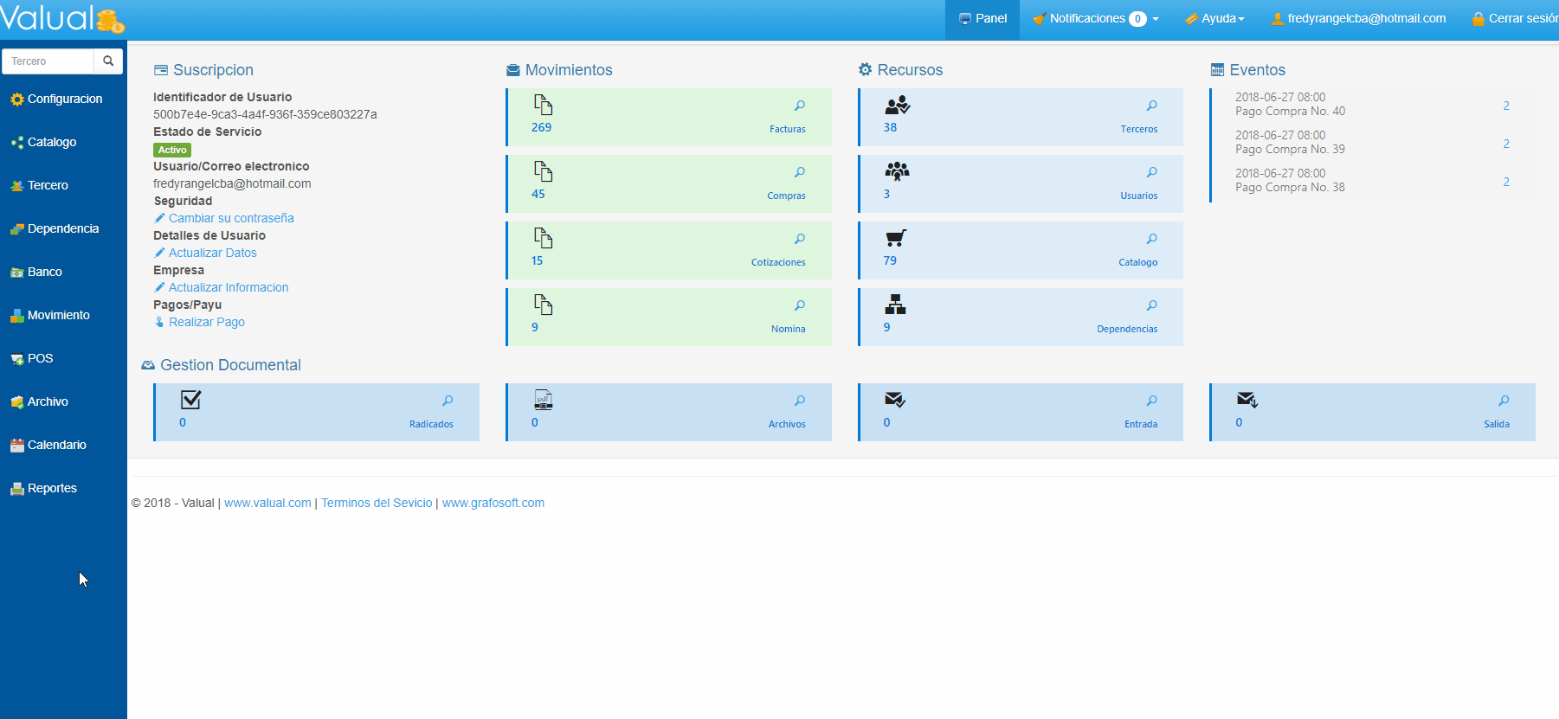Click the Salida envelope icon
Image resolution: width=1559 pixels, height=719 pixels.
1247,400
